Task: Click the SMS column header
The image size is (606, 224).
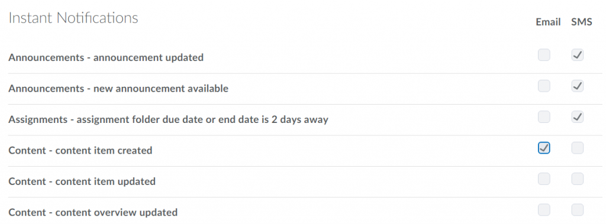Action: point(582,22)
